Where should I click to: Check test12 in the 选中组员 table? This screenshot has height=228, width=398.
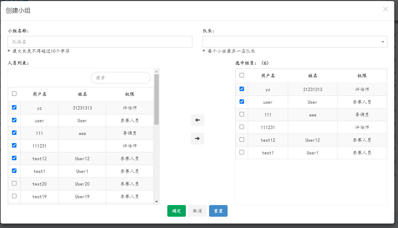pos(242,140)
